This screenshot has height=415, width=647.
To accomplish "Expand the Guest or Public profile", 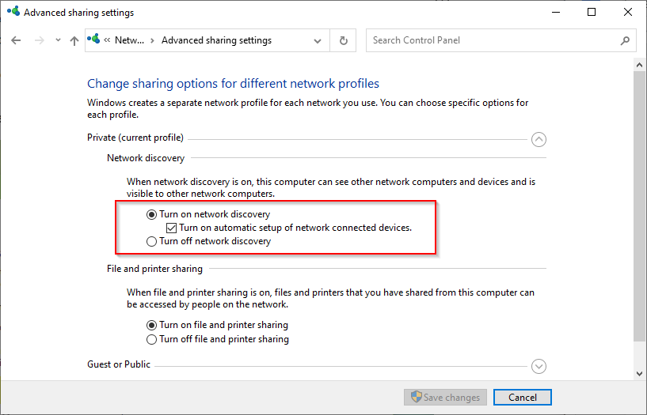I will [x=539, y=366].
